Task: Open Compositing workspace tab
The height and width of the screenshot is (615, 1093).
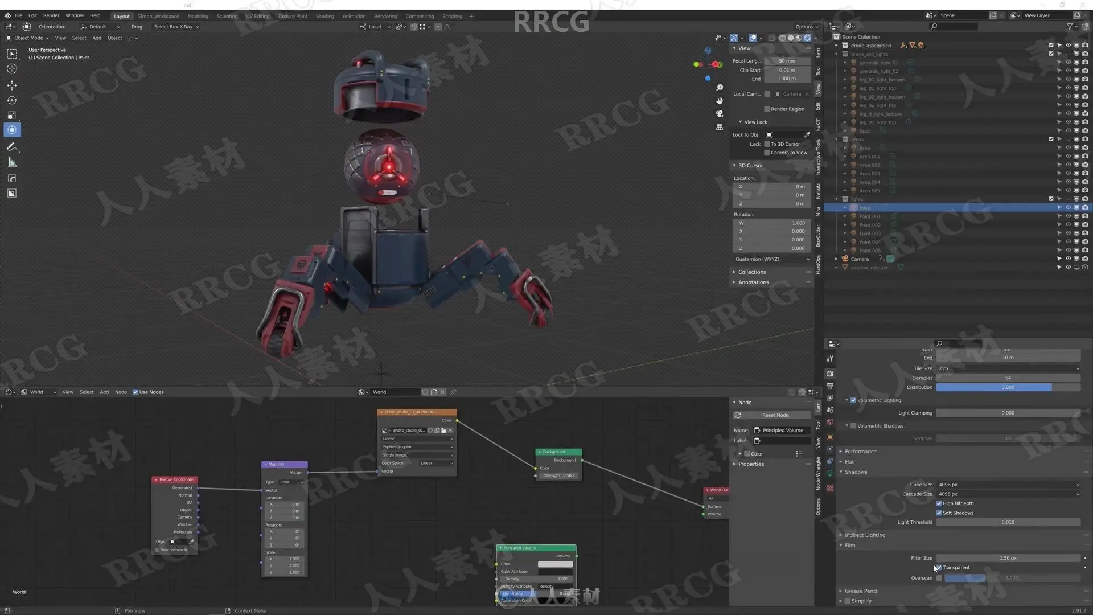Action: pyautogui.click(x=420, y=16)
